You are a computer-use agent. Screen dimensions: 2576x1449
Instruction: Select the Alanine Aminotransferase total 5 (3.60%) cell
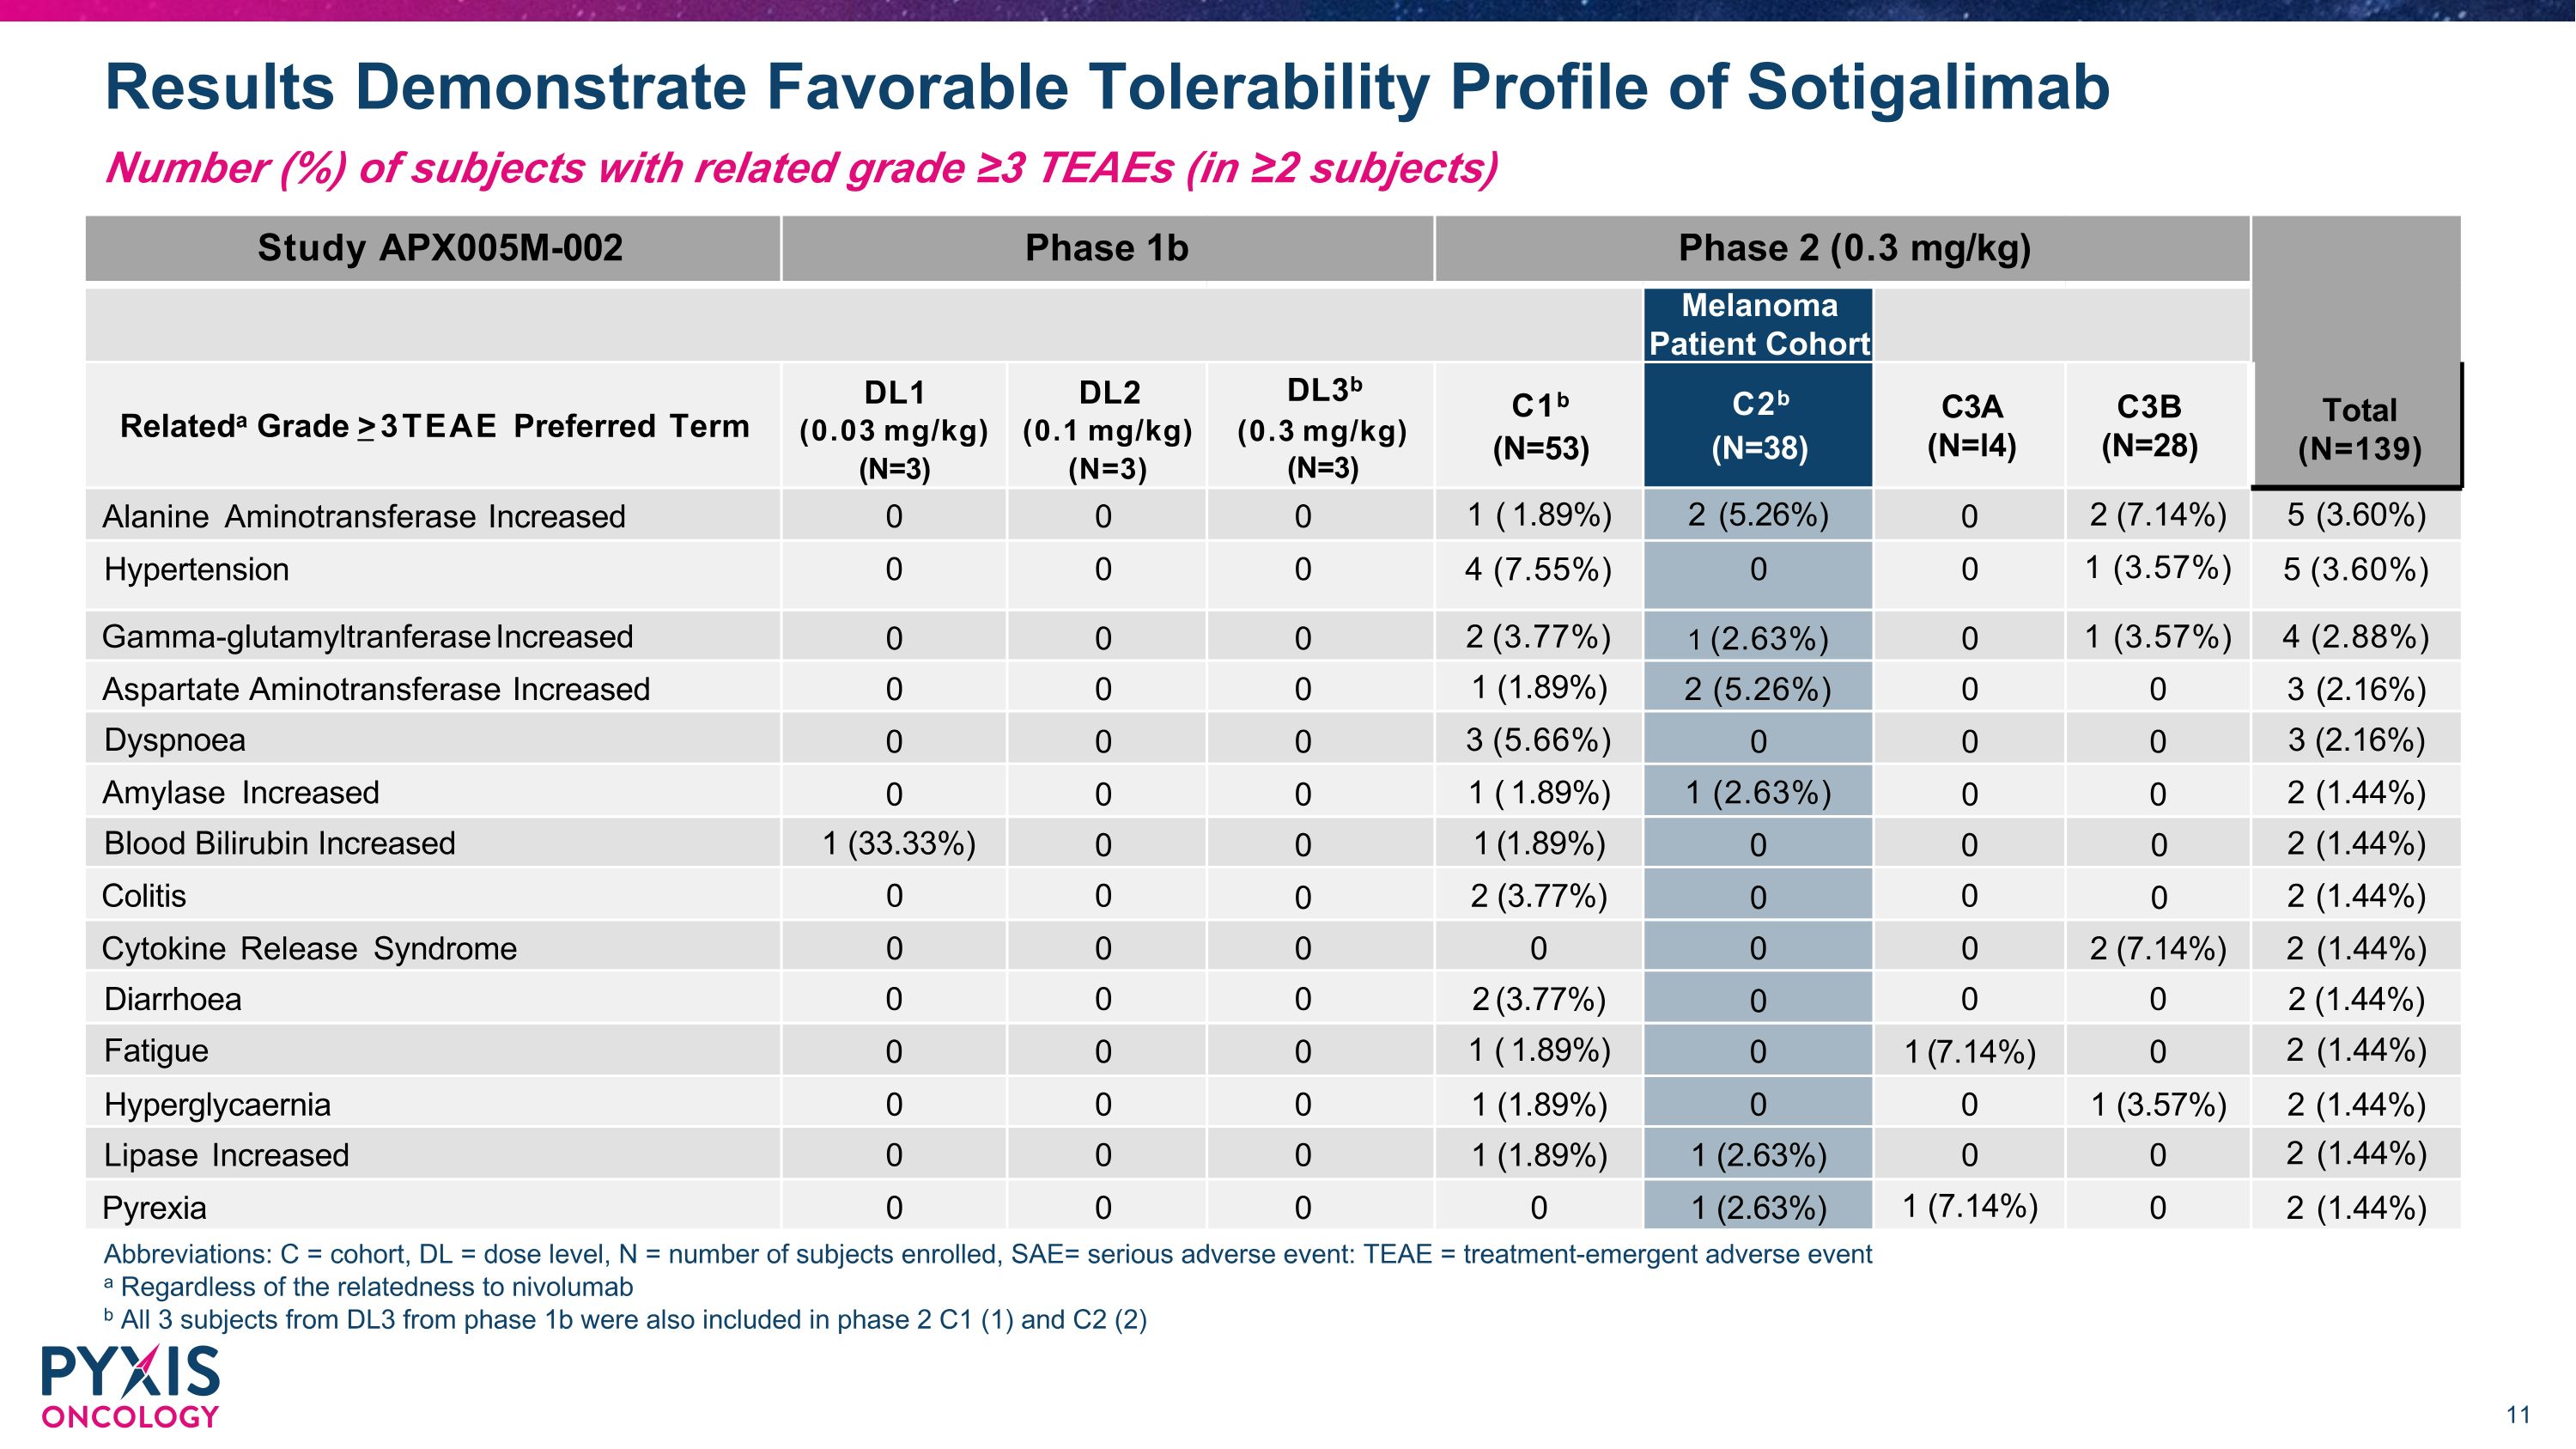(x=2356, y=515)
